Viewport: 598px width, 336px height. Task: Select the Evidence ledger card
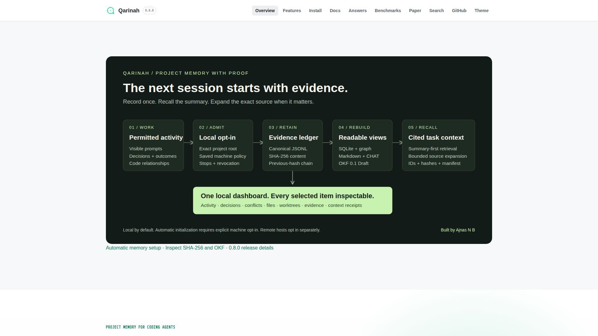click(x=292, y=145)
